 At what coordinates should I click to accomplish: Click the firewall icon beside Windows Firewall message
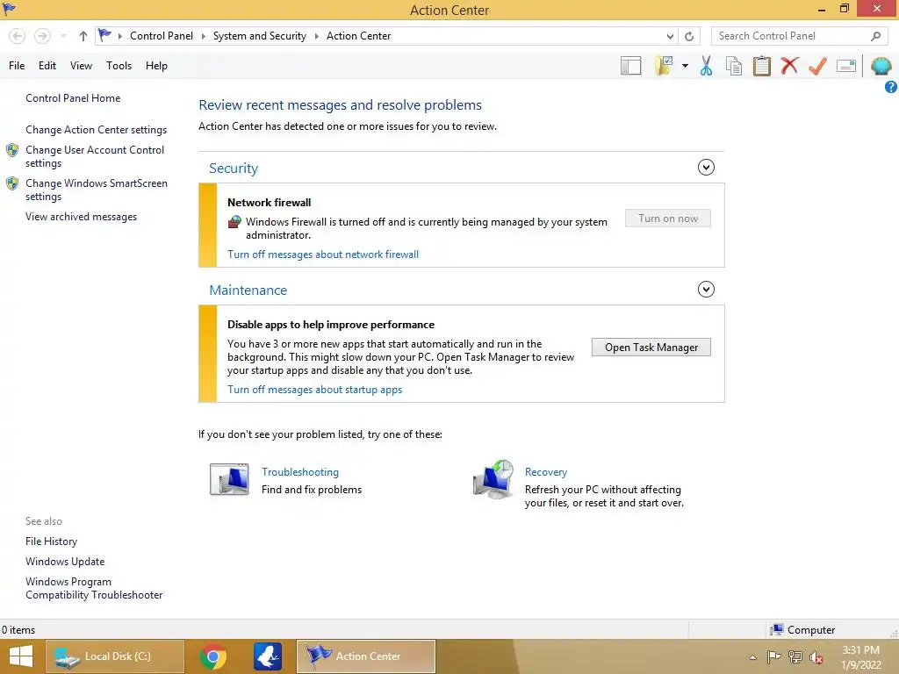click(x=234, y=222)
